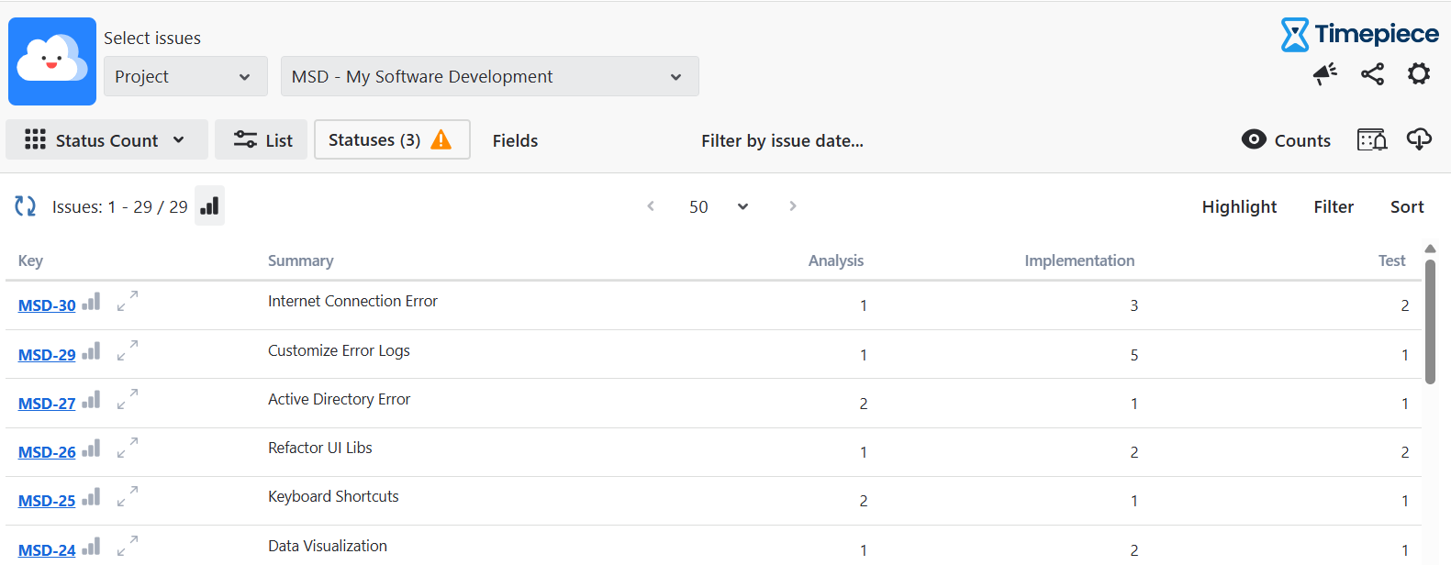
Task: Click the calendar notification icon
Action: pyautogui.click(x=1372, y=139)
